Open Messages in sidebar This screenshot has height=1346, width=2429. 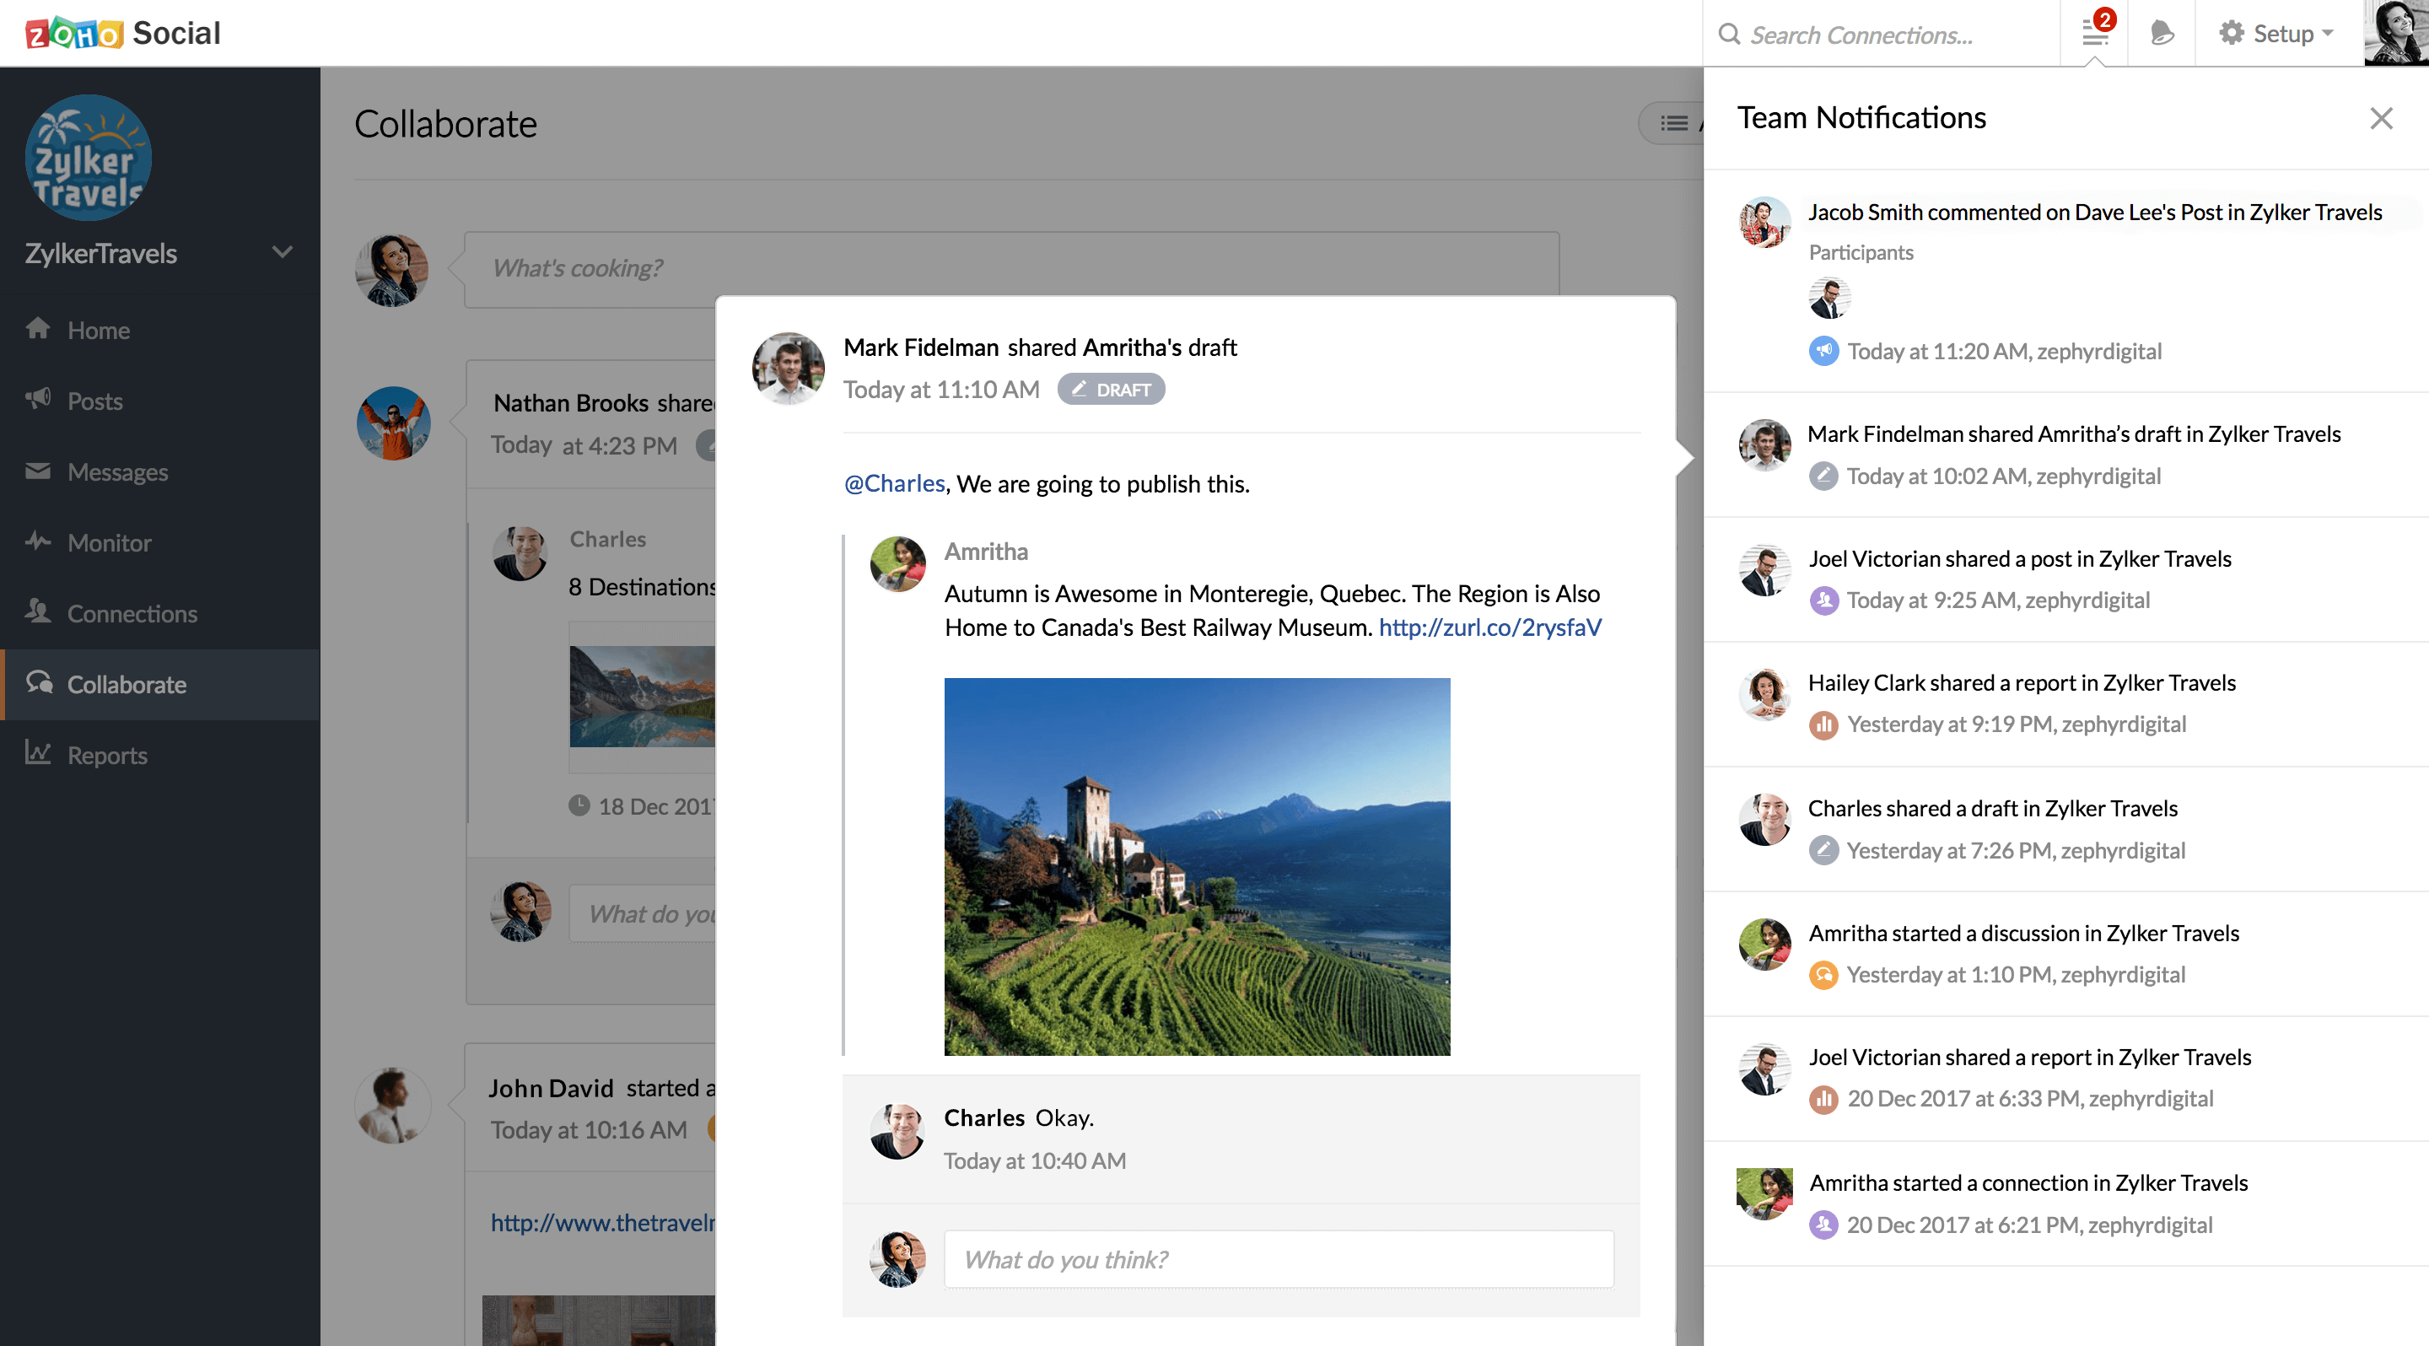point(160,471)
